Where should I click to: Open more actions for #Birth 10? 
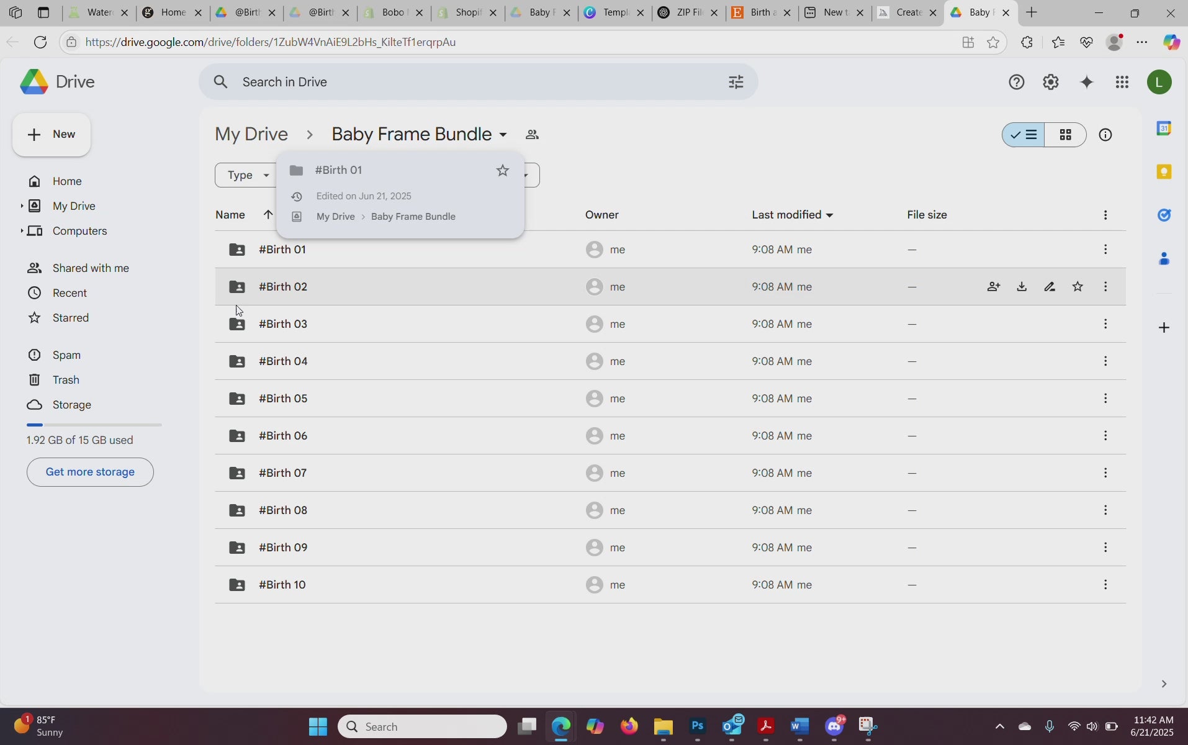point(1105,584)
